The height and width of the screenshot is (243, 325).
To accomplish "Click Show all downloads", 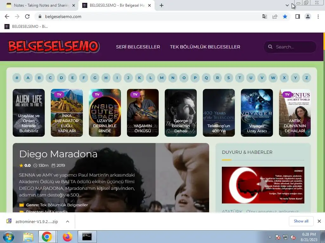I will tap(301, 221).
